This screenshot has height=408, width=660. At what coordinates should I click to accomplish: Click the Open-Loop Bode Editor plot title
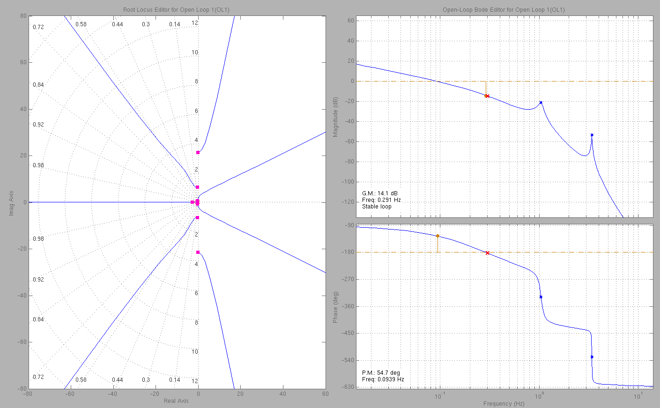504,10
